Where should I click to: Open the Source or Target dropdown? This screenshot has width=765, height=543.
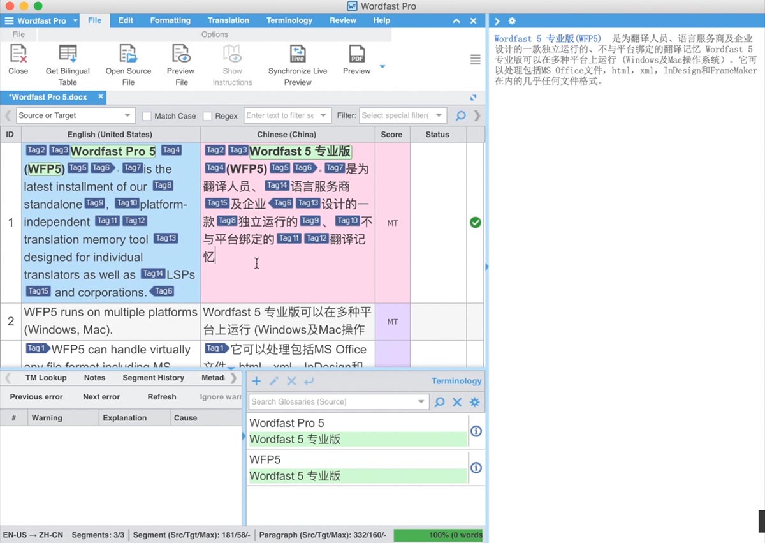pyautogui.click(x=75, y=115)
